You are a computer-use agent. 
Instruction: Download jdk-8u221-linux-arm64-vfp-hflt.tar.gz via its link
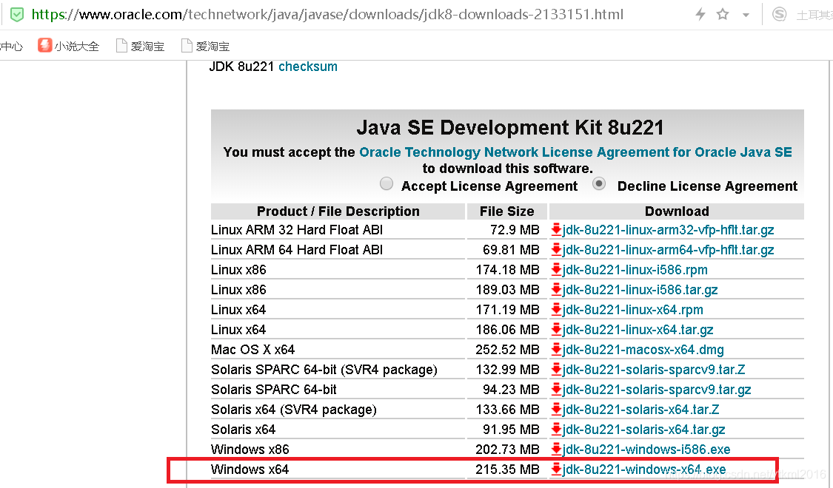pos(669,250)
